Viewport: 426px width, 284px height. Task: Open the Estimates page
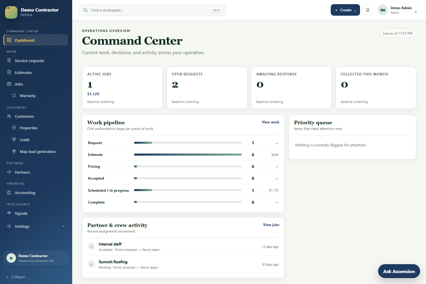tap(35, 72)
